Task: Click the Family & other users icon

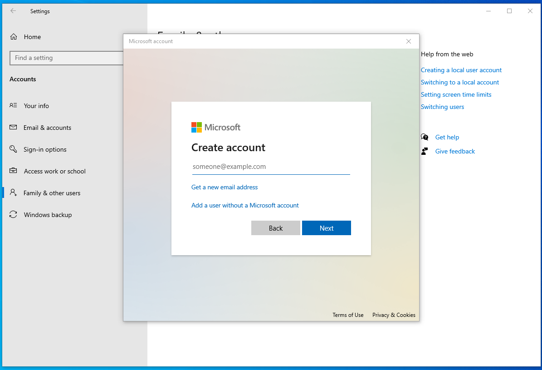Action: 13,192
